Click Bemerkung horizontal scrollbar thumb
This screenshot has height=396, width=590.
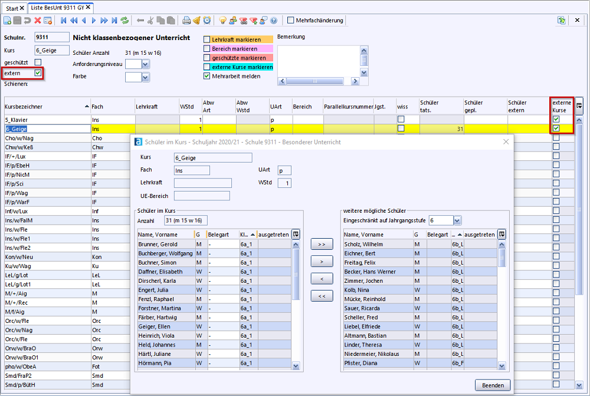(x=314, y=81)
